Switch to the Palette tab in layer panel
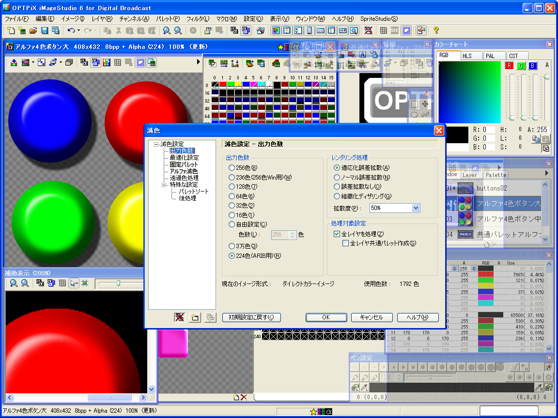 click(x=496, y=175)
